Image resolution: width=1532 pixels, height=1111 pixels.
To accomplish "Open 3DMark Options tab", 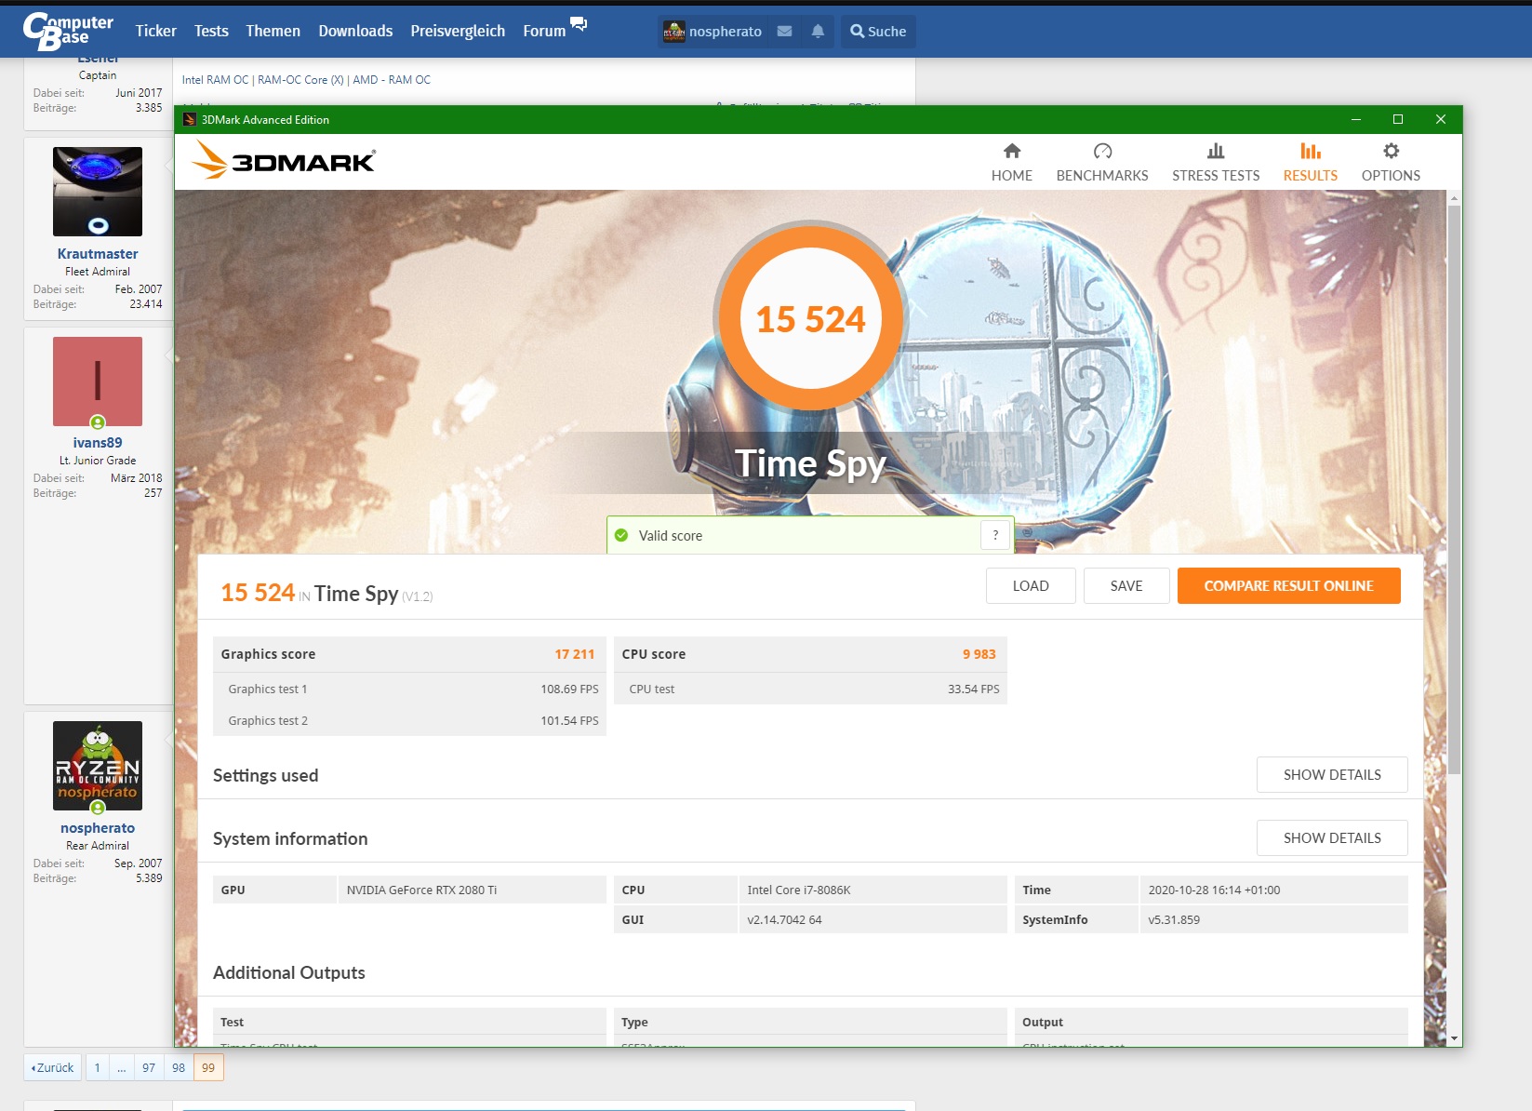I will point(1391,163).
